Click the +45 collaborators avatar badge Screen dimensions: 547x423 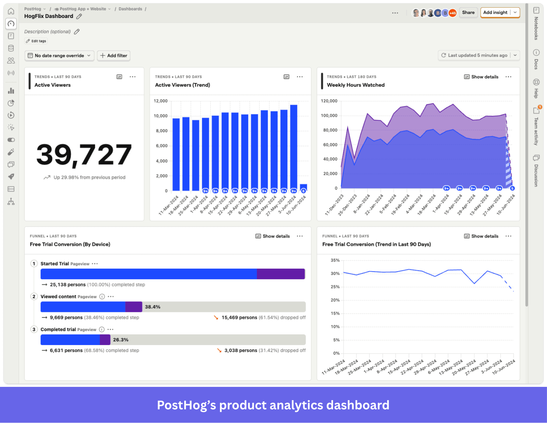click(452, 13)
